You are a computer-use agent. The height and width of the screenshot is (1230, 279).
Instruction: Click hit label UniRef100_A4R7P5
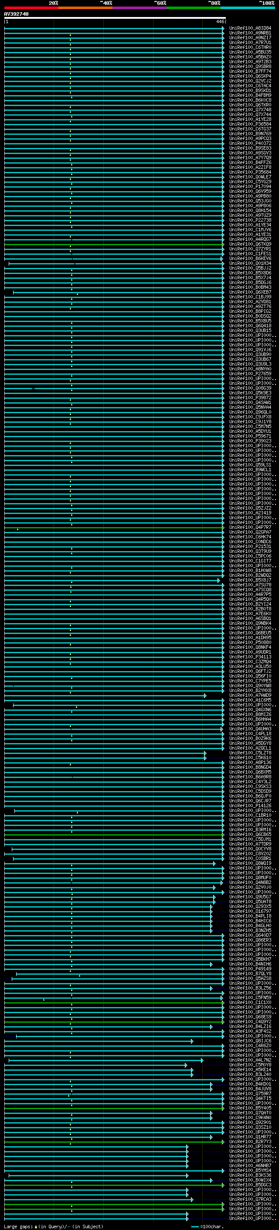point(250,594)
